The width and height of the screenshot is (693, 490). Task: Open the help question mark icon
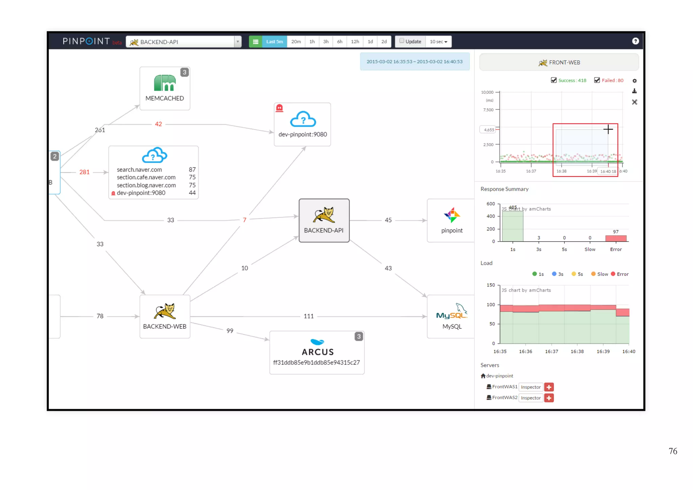point(635,41)
